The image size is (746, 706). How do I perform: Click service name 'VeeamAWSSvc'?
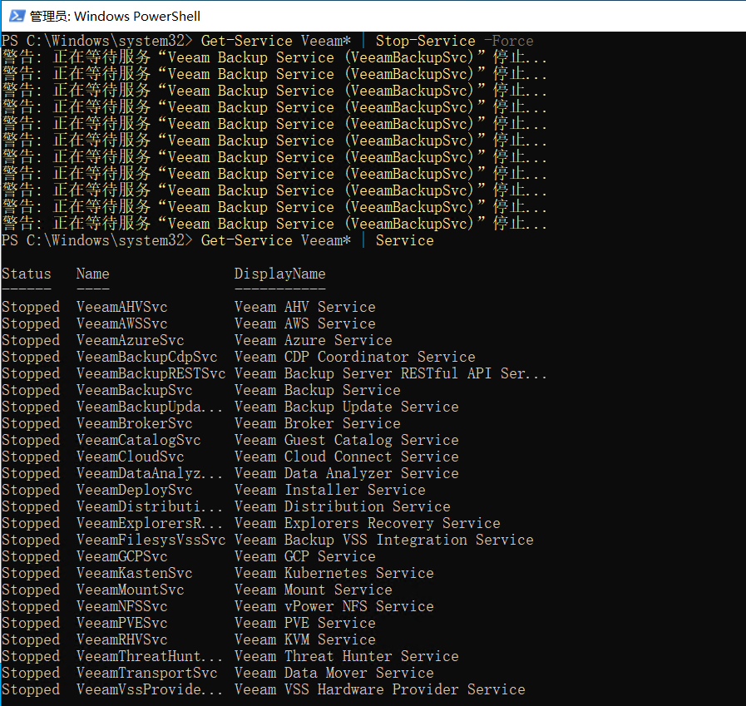[x=121, y=323]
